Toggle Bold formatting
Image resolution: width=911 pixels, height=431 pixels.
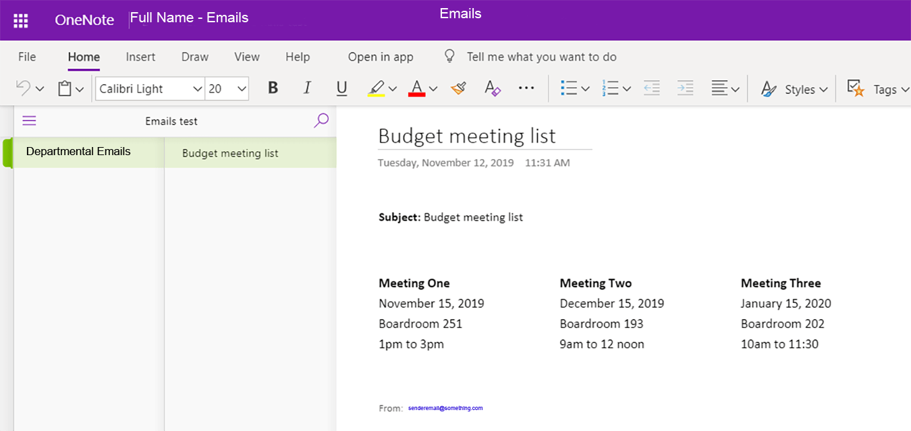point(273,88)
